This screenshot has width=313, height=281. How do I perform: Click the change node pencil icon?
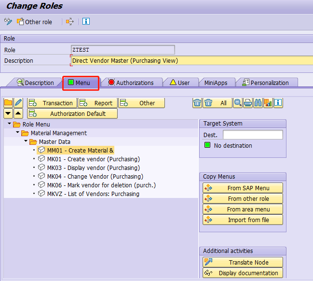coord(18,103)
